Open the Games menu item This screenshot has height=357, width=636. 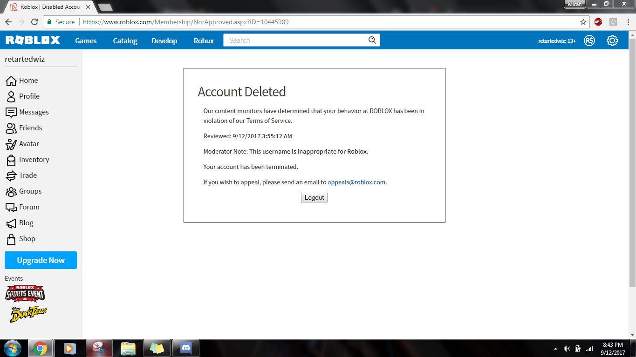click(86, 40)
